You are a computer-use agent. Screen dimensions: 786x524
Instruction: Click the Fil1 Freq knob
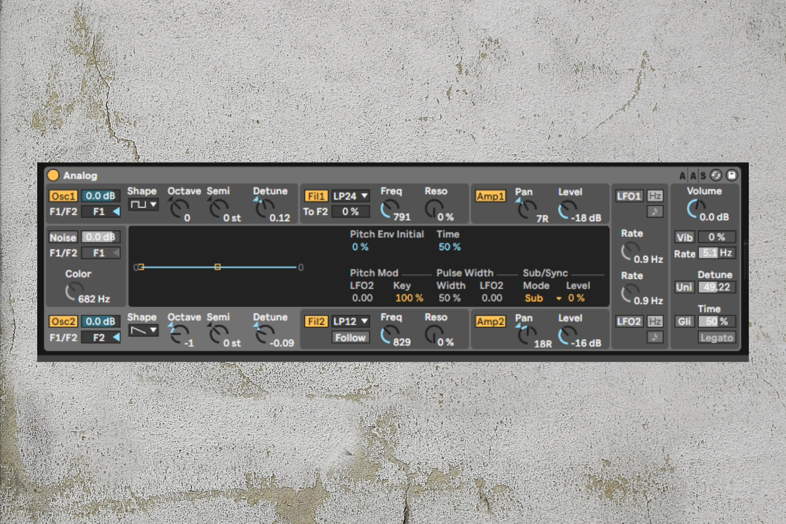pos(388,209)
